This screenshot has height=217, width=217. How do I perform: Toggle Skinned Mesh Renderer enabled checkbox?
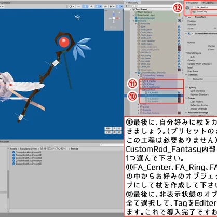point(193,34)
